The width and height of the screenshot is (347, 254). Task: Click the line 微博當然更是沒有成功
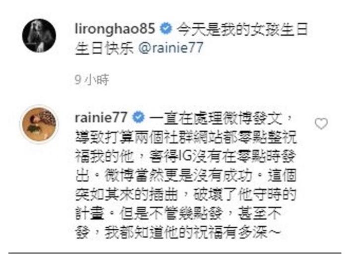(178, 176)
